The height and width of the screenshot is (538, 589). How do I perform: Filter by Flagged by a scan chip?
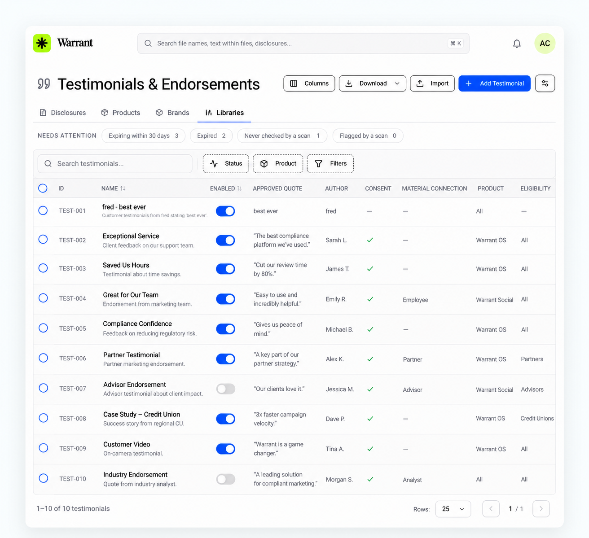[368, 136]
